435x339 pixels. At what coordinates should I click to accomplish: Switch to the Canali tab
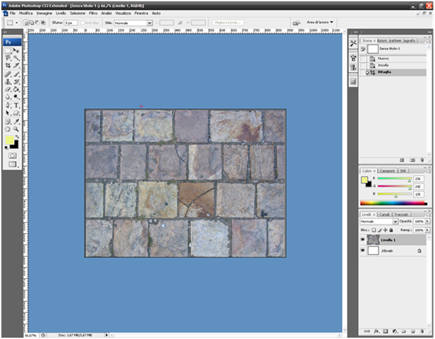click(x=385, y=214)
